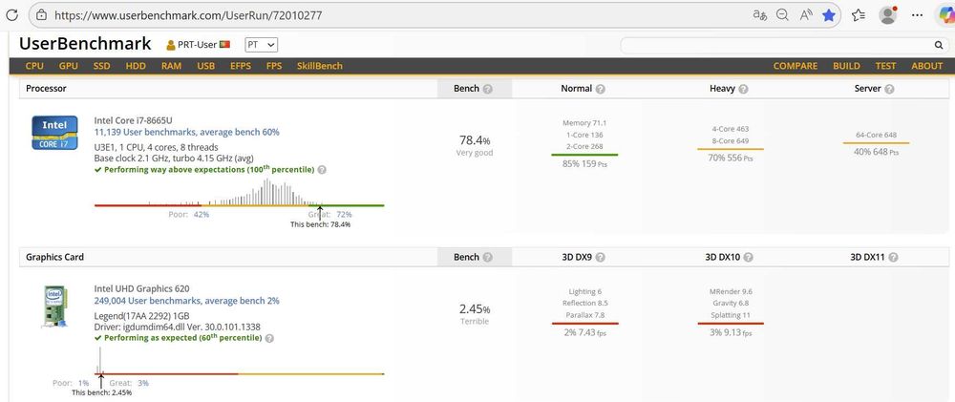This screenshot has width=955, height=402.
Task: Click the site search magnifier icon
Action: 939,45
